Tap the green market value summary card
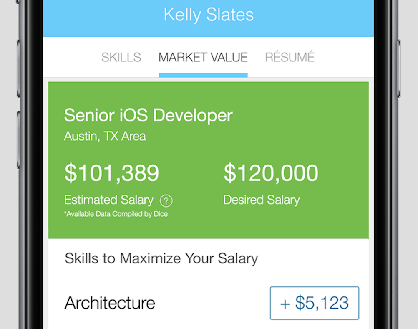 (x=209, y=159)
